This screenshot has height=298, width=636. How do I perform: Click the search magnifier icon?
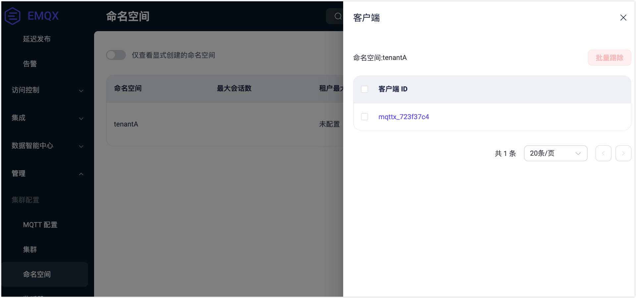coord(338,16)
